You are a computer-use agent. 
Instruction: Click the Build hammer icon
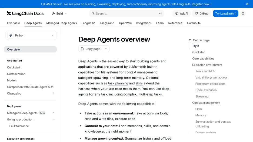tap(53, 13)
